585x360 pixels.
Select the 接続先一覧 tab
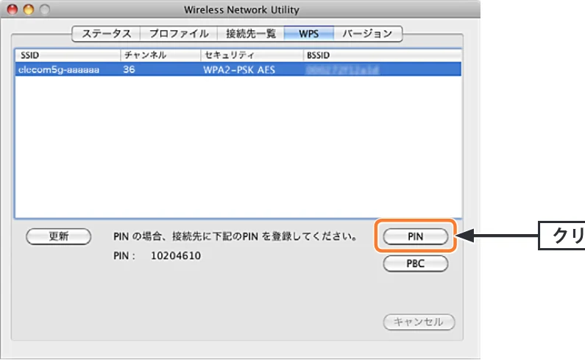pyautogui.click(x=251, y=34)
